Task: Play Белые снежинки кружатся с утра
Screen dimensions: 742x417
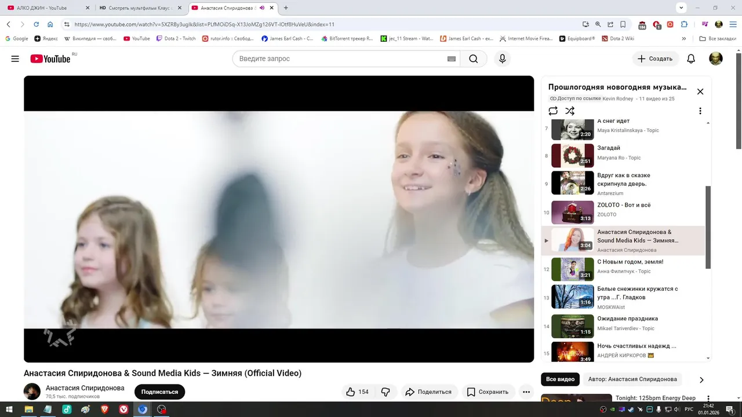Action: coord(624,297)
